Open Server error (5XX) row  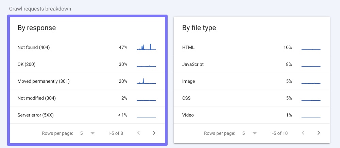tap(87, 115)
